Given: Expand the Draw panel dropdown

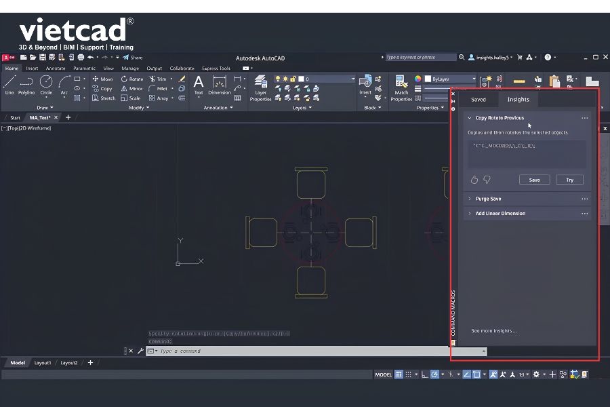Looking at the screenshot, I should click(x=45, y=107).
